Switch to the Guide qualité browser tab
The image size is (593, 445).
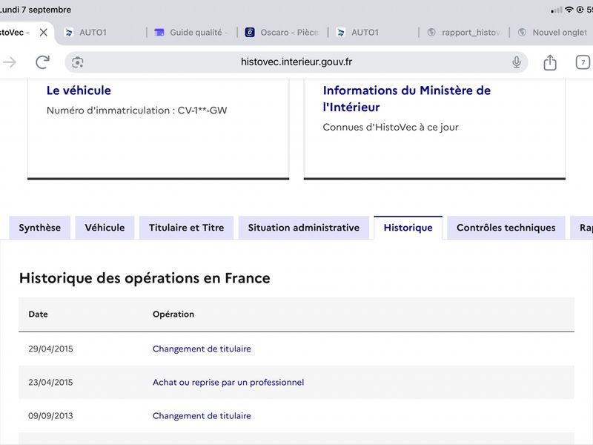(x=191, y=33)
